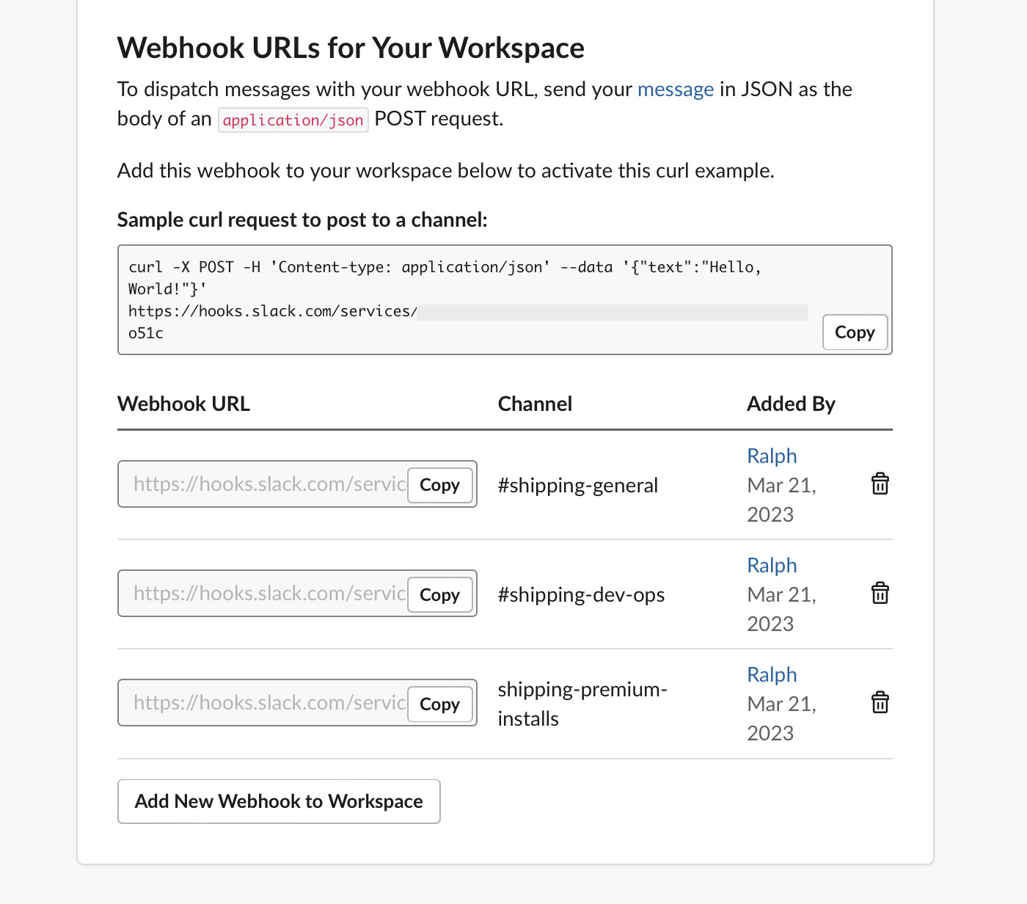Click the #shipping-general channel name
The height and width of the screenshot is (904, 1027).
[x=577, y=484]
